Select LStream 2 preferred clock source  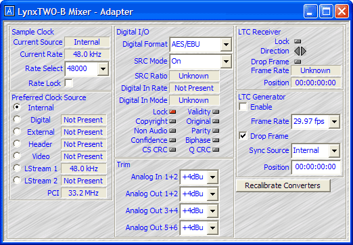point(17,180)
